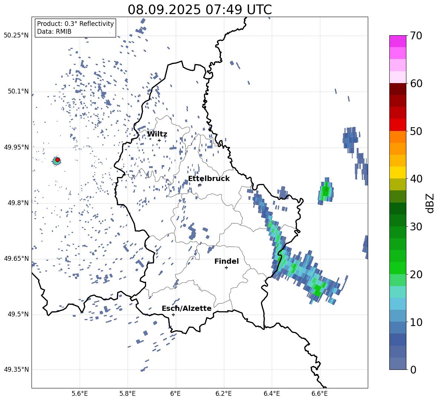Click the Esch/Alzette station cross marker
The image size is (439, 401).
[x=173, y=315]
